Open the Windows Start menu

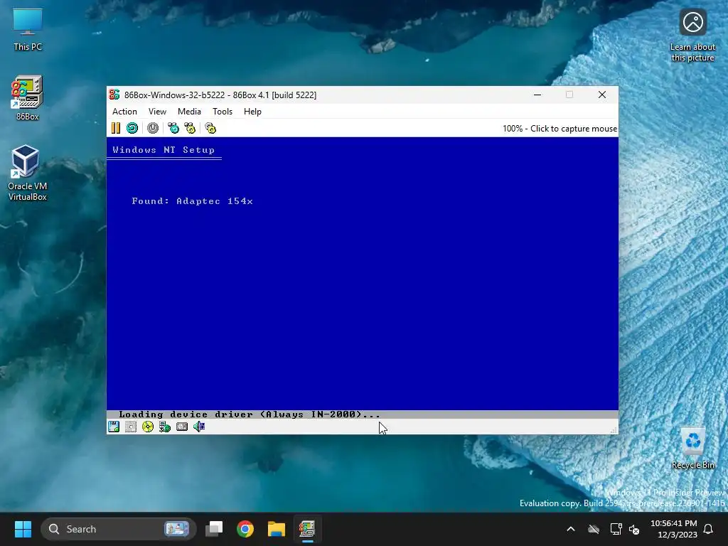click(x=23, y=529)
